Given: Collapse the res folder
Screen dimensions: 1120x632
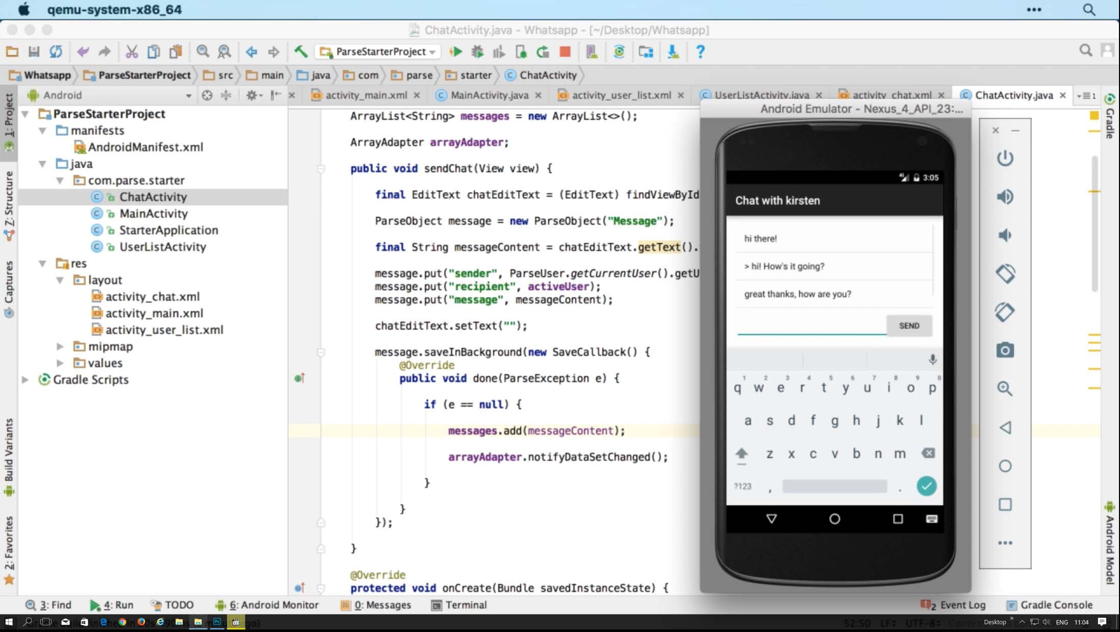Looking at the screenshot, I should [42, 264].
